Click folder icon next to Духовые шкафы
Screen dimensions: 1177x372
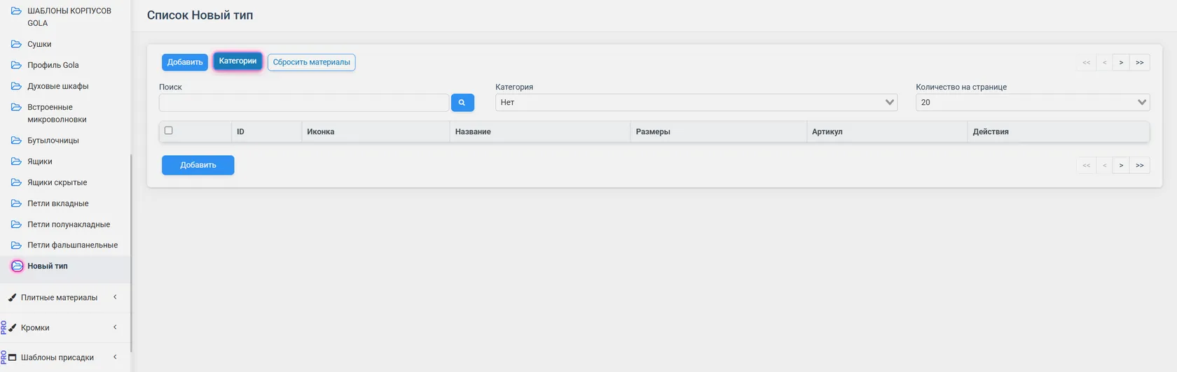coord(16,86)
